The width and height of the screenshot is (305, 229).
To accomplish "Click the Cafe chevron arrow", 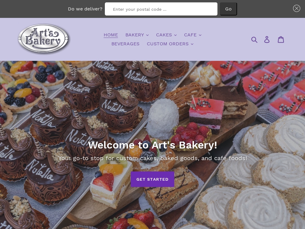I will 200,35.
